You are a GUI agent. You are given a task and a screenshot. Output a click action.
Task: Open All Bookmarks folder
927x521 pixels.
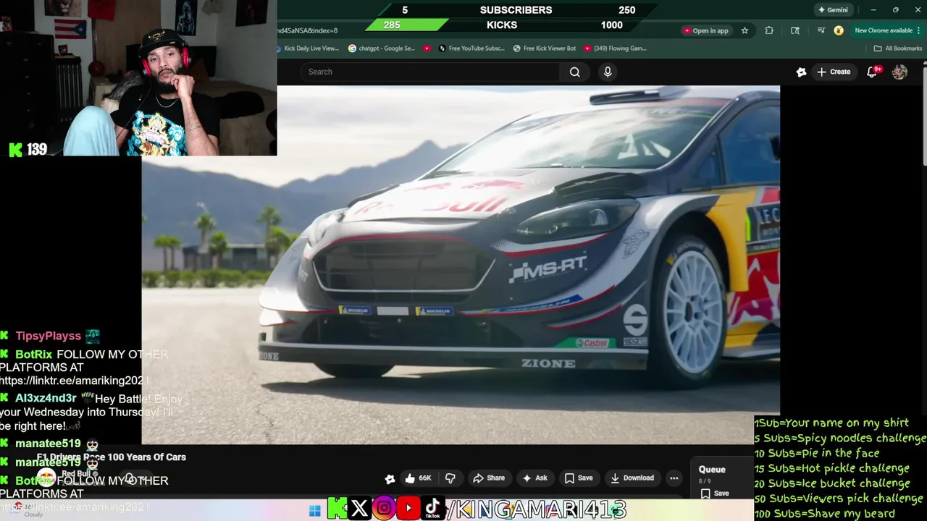(x=898, y=48)
